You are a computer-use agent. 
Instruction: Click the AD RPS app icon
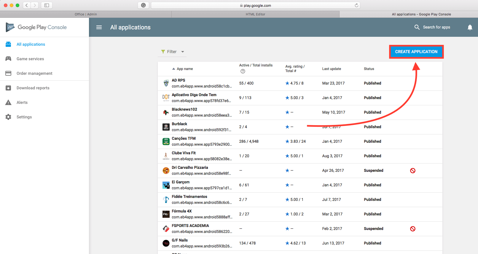[166, 83]
